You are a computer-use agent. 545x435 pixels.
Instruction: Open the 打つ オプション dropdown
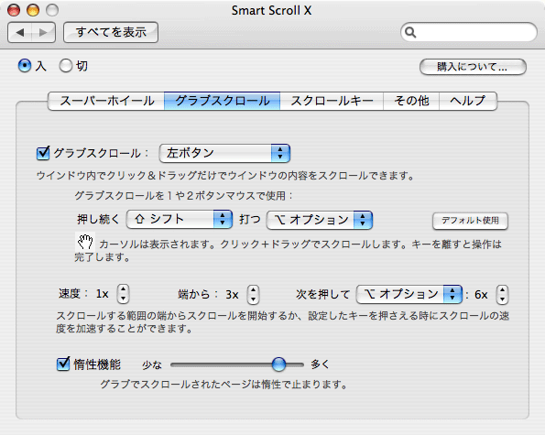pos(320,220)
